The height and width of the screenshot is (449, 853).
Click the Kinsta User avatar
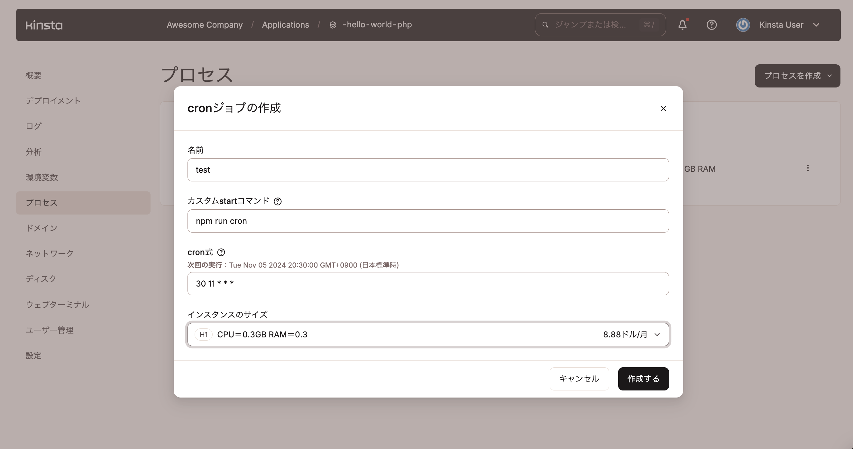(x=743, y=25)
